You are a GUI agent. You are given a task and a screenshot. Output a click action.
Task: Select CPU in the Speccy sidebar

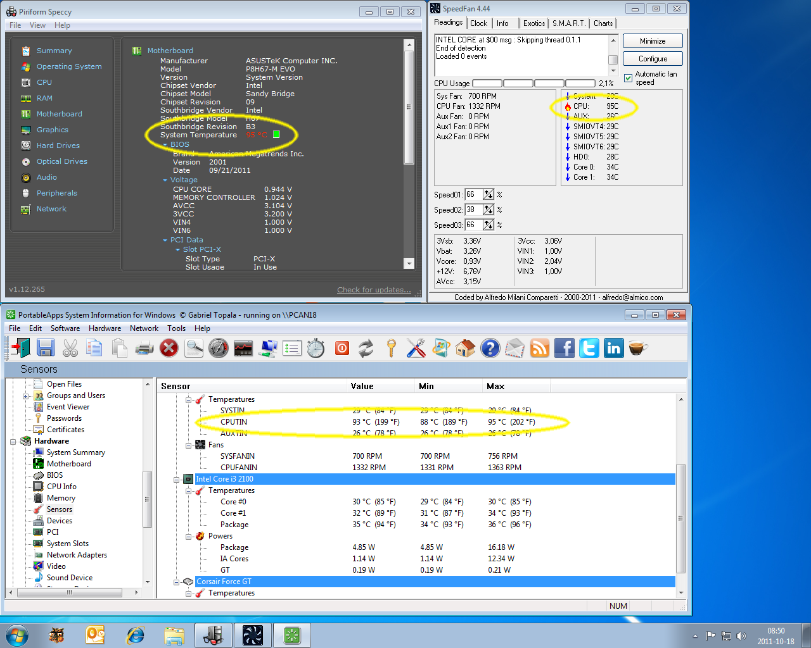click(x=44, y=82)
